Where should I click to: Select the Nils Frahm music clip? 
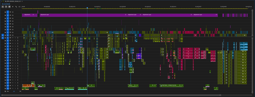(x=172, y=86)
